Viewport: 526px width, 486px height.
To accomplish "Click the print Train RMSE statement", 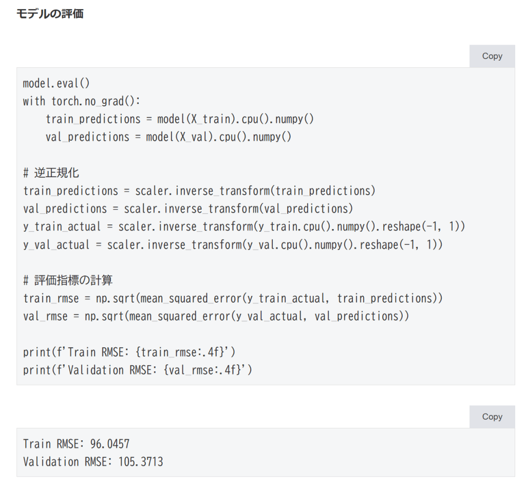I will 129,352.
